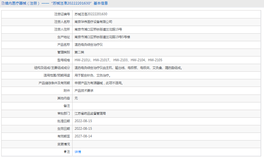264x157 pixels.
Task: Select storage text 申报产品为有源器械，此项不适用。
Action: coord(99,83)
